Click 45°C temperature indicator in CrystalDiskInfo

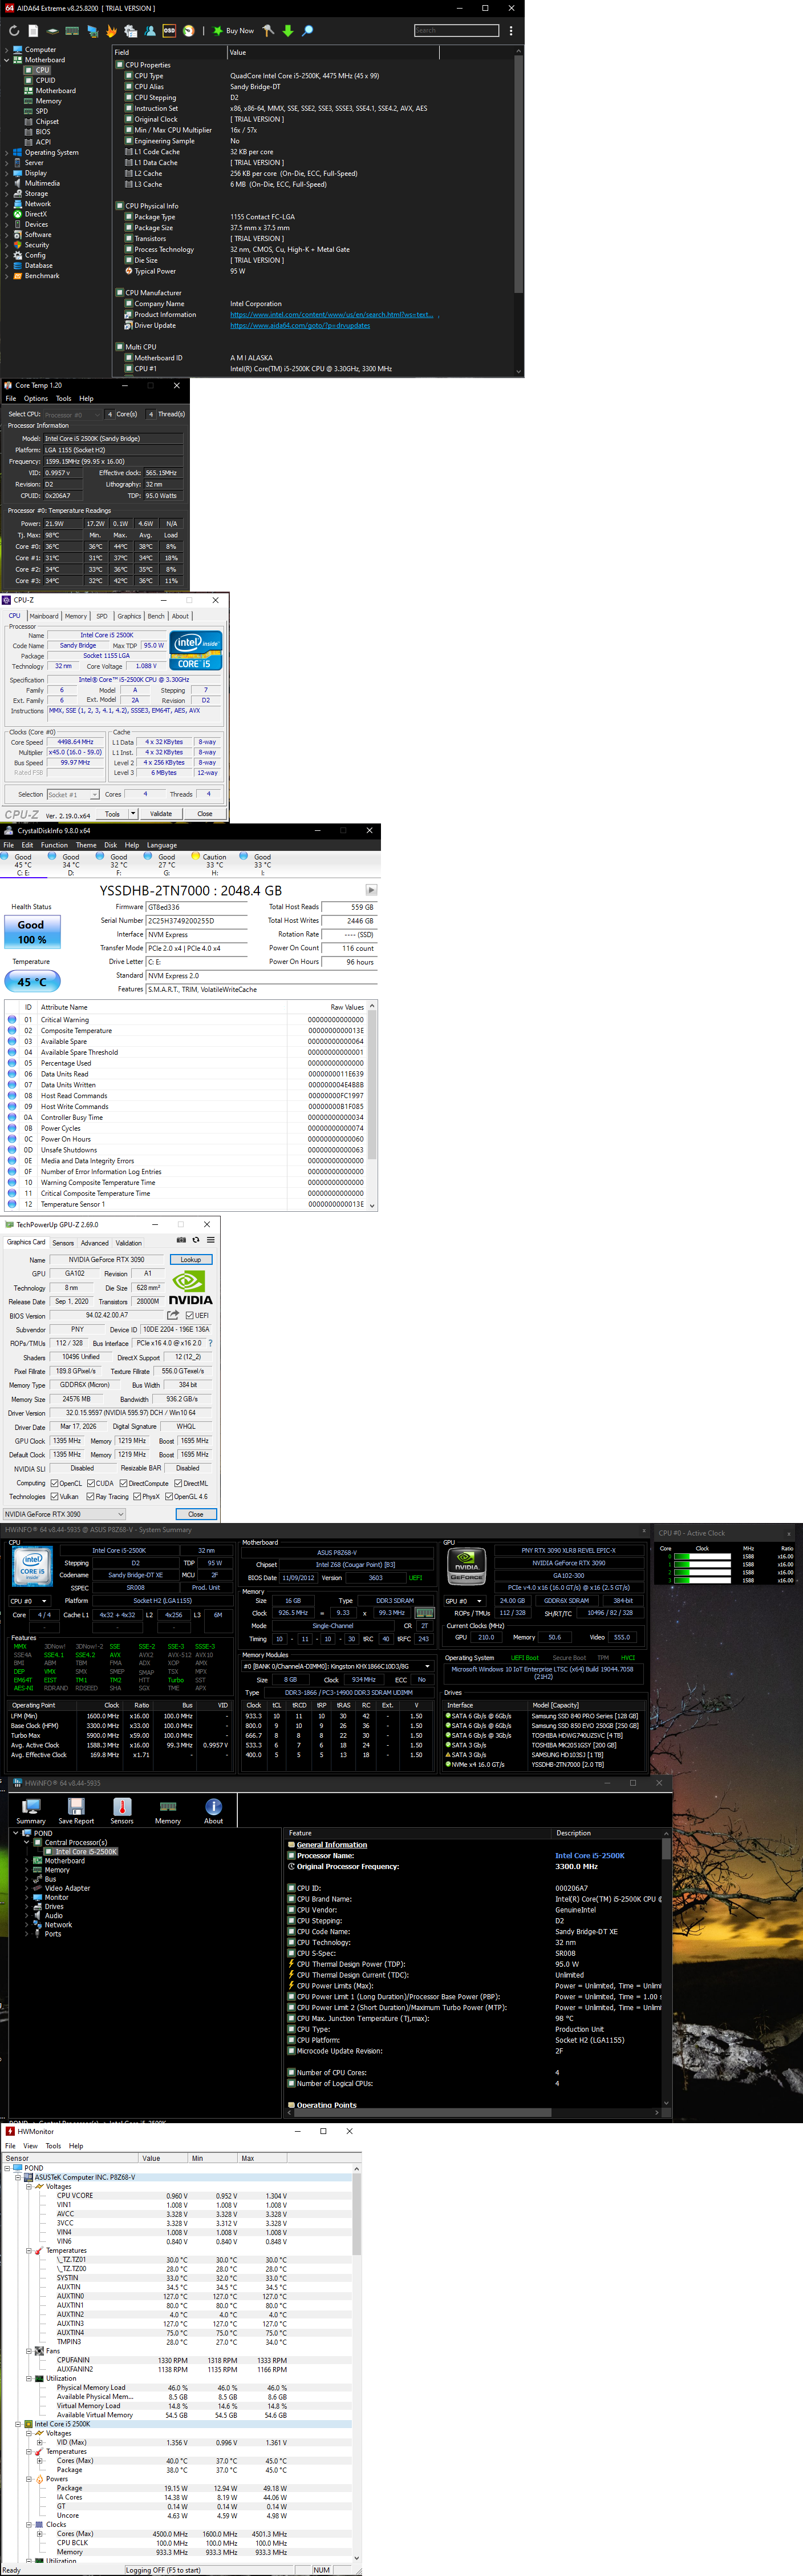coord(32,982)
